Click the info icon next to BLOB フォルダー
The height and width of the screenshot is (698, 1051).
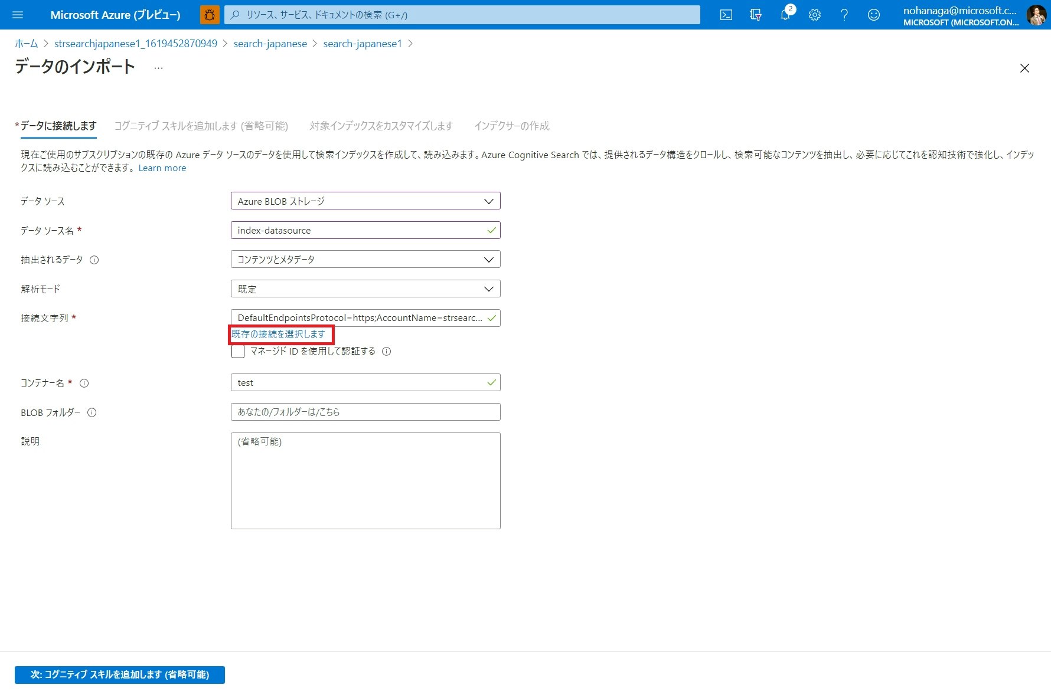92,412
